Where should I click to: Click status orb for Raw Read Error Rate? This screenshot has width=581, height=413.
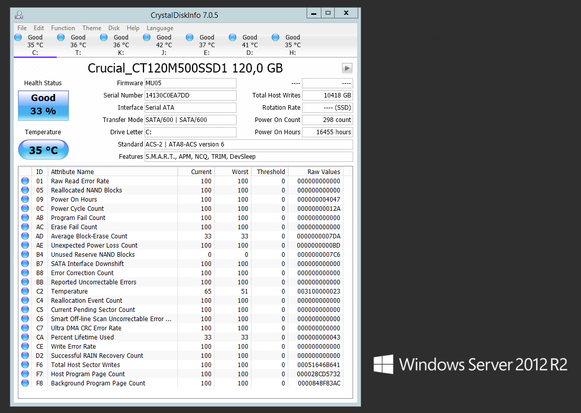click(x=25, y=181)
